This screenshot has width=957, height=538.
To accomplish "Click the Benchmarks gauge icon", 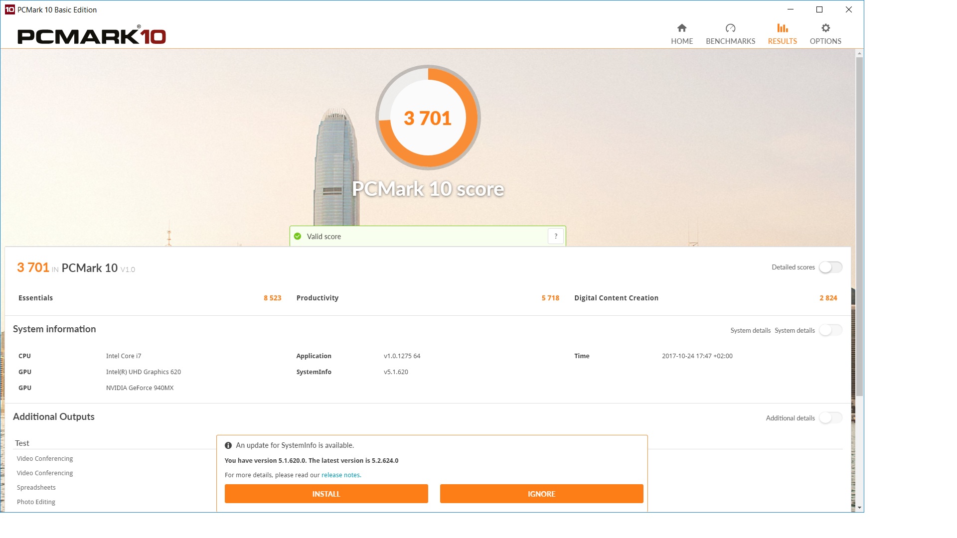I will [x=730, y=28].
